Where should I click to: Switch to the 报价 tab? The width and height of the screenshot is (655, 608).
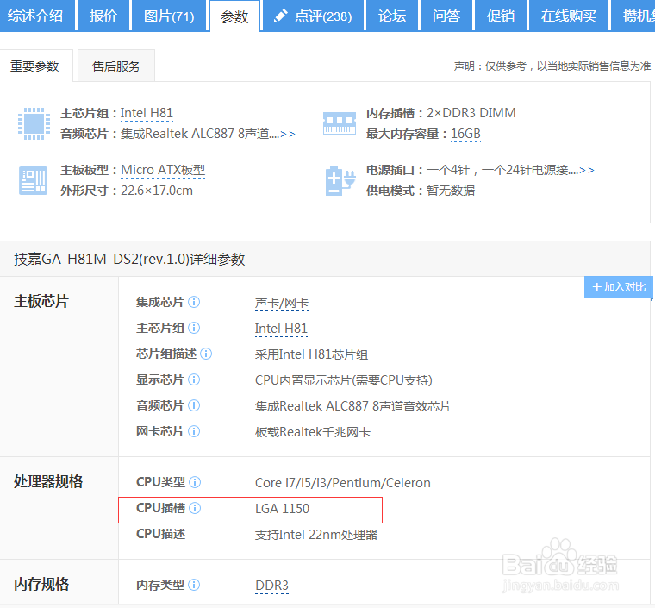pyautogui.click(x=103, y=16)
